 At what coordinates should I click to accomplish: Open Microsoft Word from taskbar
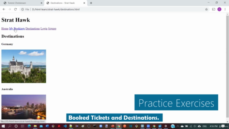point(47,126)
